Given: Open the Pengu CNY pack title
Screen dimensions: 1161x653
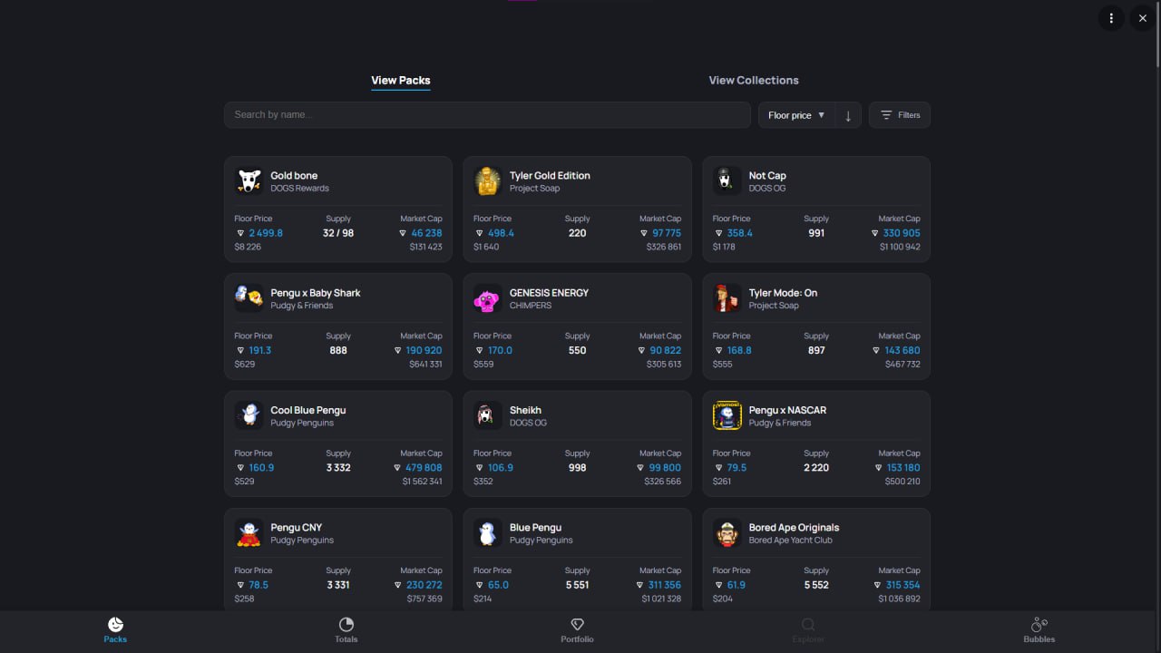Looking at the screenshot, I should point(297,528).
